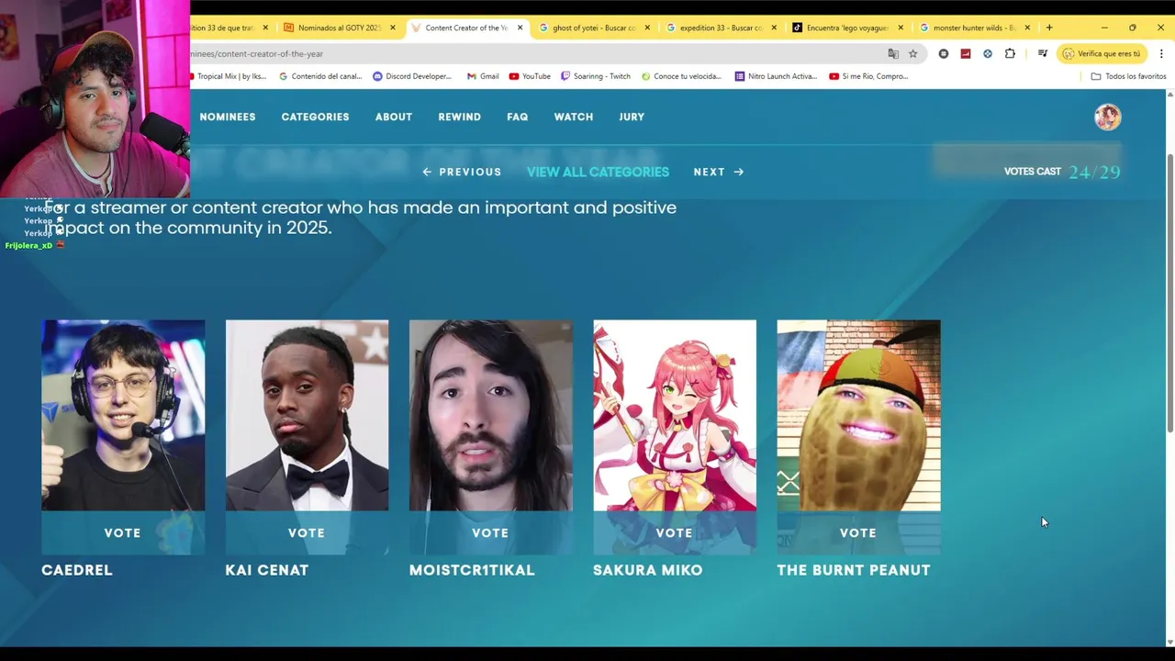Viewport: 1175px width, 661px height.
Task: Open the Nitro Launch Activa bookmark
Action: pos(776,76)
